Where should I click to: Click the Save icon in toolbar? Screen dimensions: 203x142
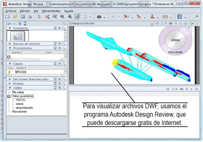[23, 17]
